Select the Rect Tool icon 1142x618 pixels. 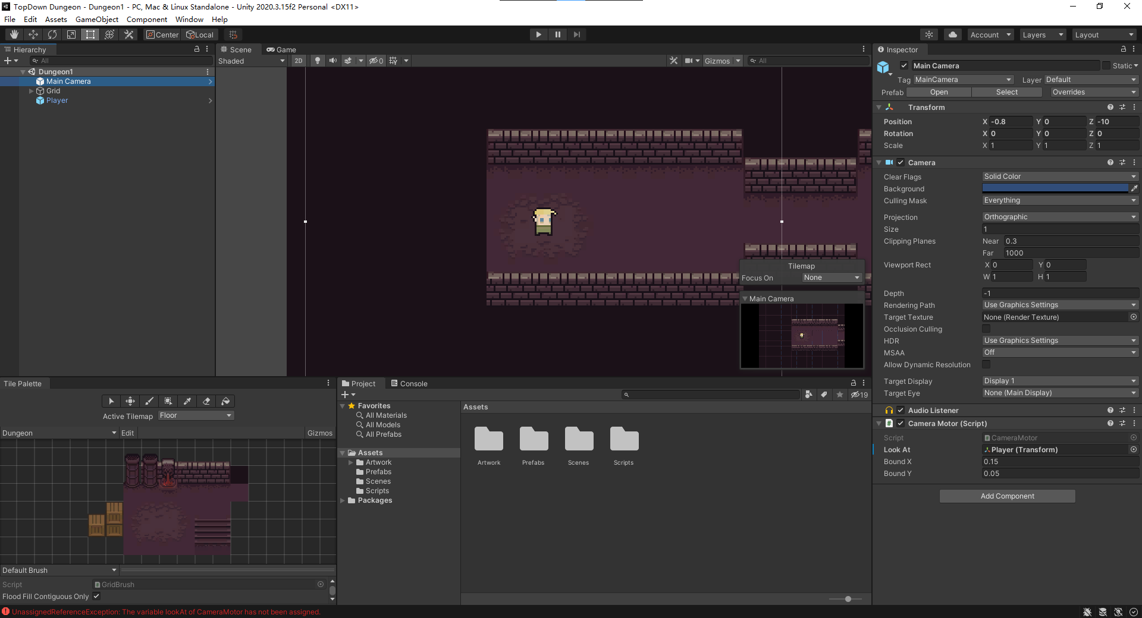click(x=90, y=34)
